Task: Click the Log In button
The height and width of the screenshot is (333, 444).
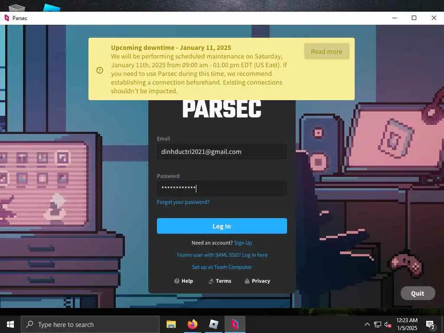Action: click(x=222, y=226)
